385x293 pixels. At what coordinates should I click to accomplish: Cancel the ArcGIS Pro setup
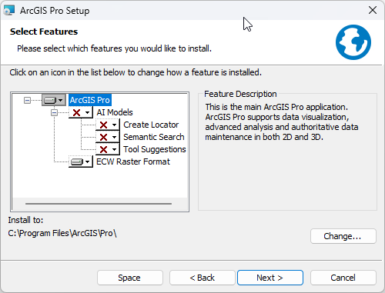click(343, 278)
